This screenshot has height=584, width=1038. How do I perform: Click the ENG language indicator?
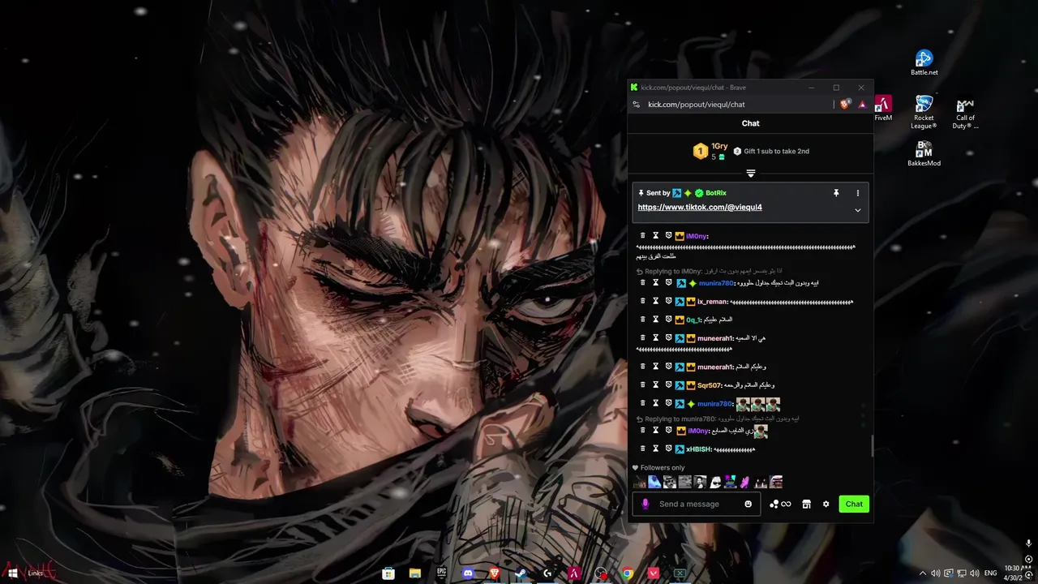990,573
